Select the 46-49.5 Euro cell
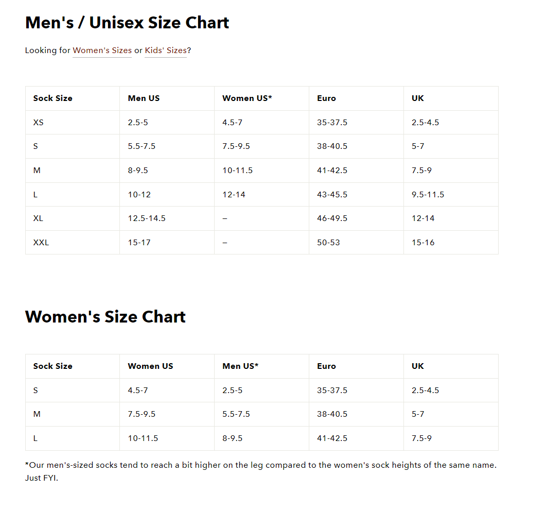Screen dimensions: 545x509 click(x=332, y=218)
